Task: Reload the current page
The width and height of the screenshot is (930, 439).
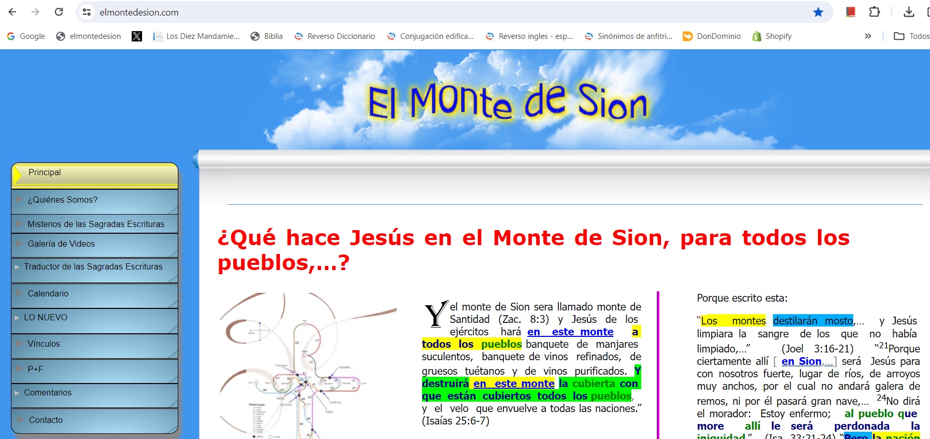Action: [x=59, y=12]
